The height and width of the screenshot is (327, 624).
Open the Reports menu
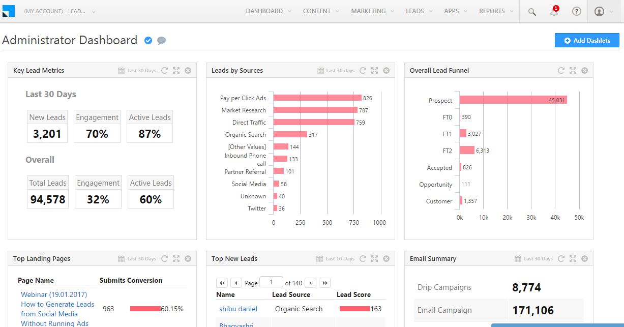click(495, 11)
